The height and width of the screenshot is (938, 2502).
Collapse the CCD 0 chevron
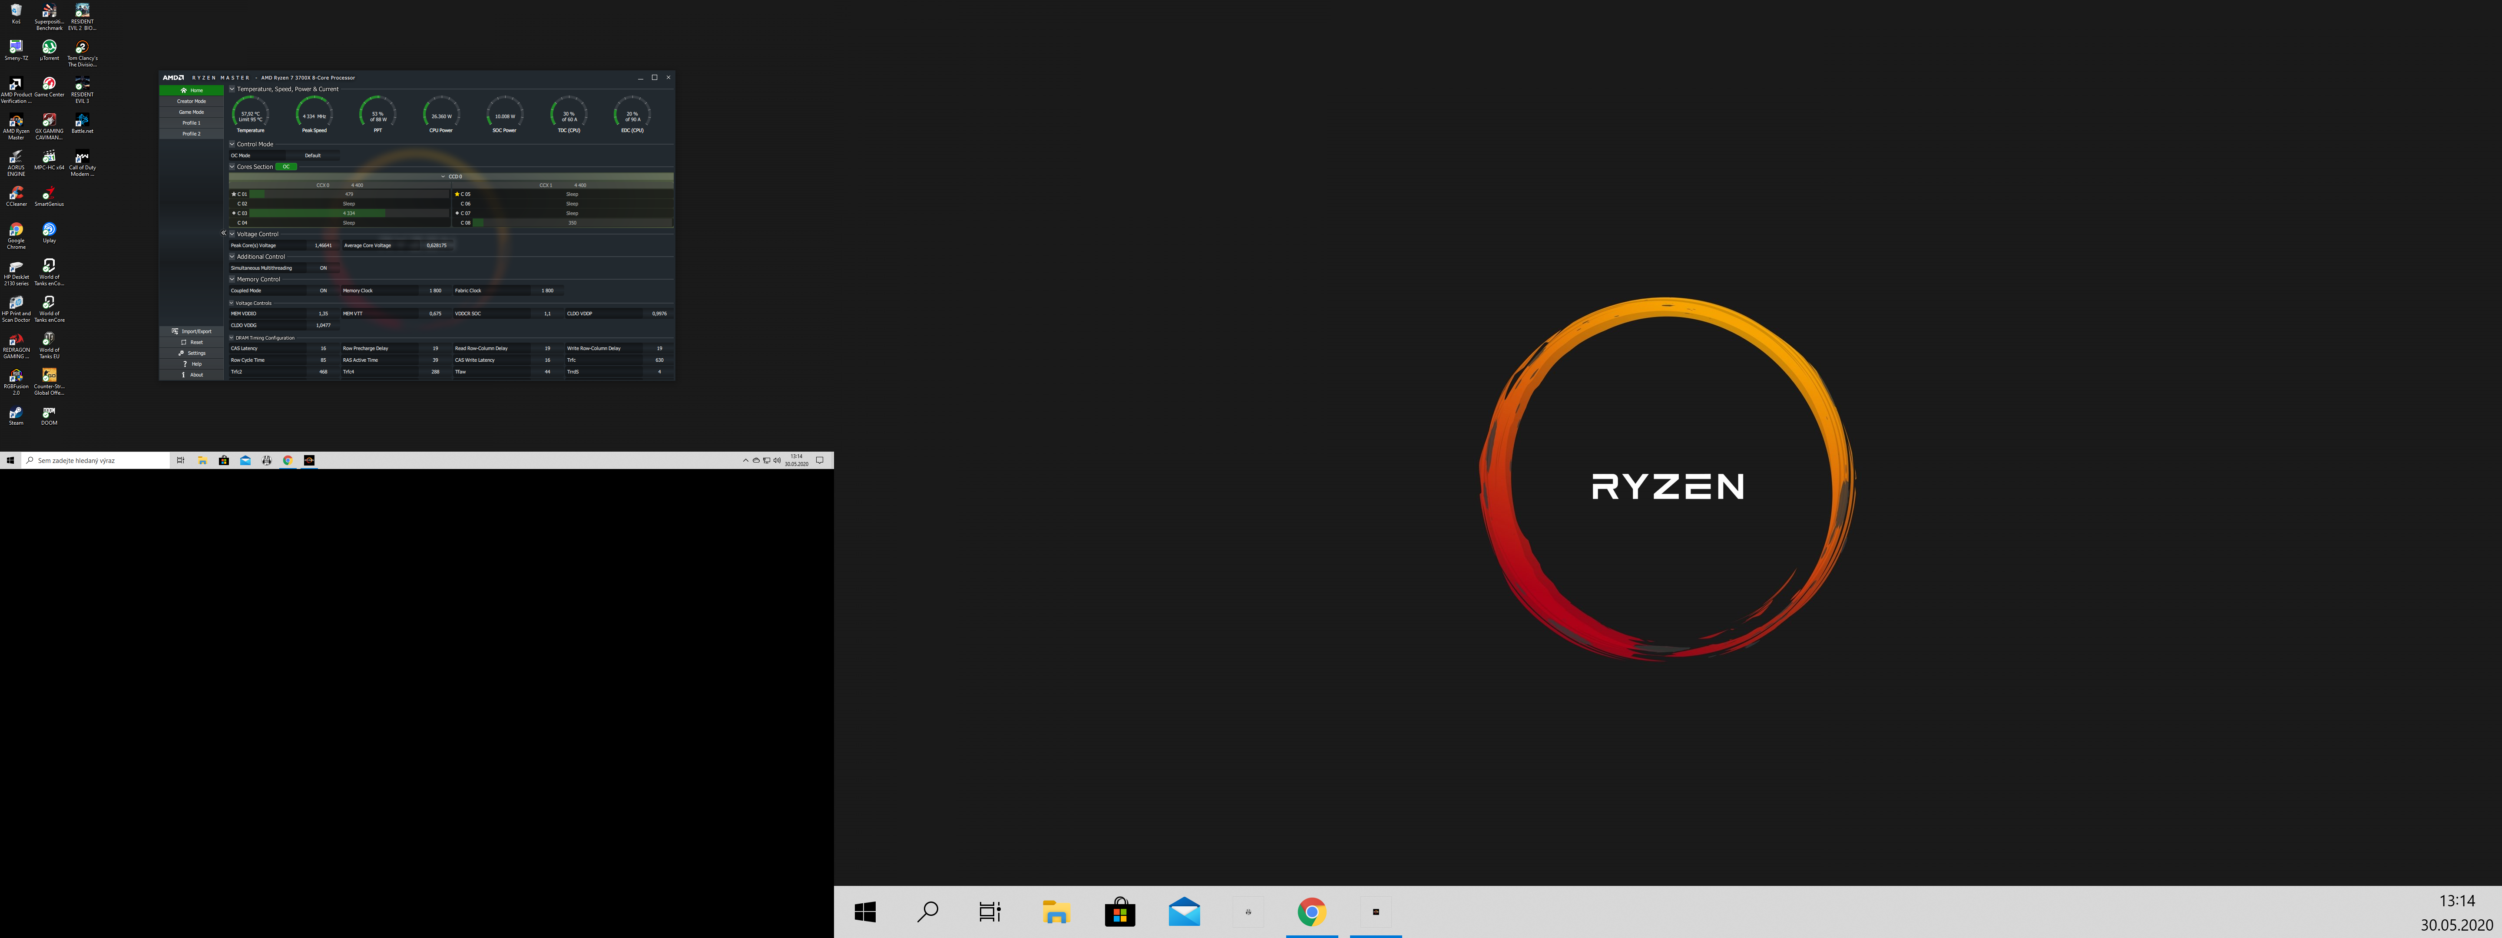(443, 177)
